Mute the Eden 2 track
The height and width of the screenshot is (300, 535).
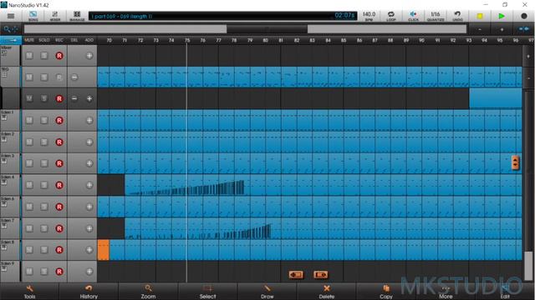click(x=29, y=142)
